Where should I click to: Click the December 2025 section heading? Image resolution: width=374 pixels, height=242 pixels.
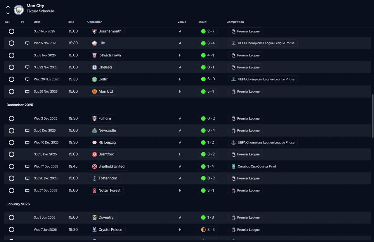(20, 105)
